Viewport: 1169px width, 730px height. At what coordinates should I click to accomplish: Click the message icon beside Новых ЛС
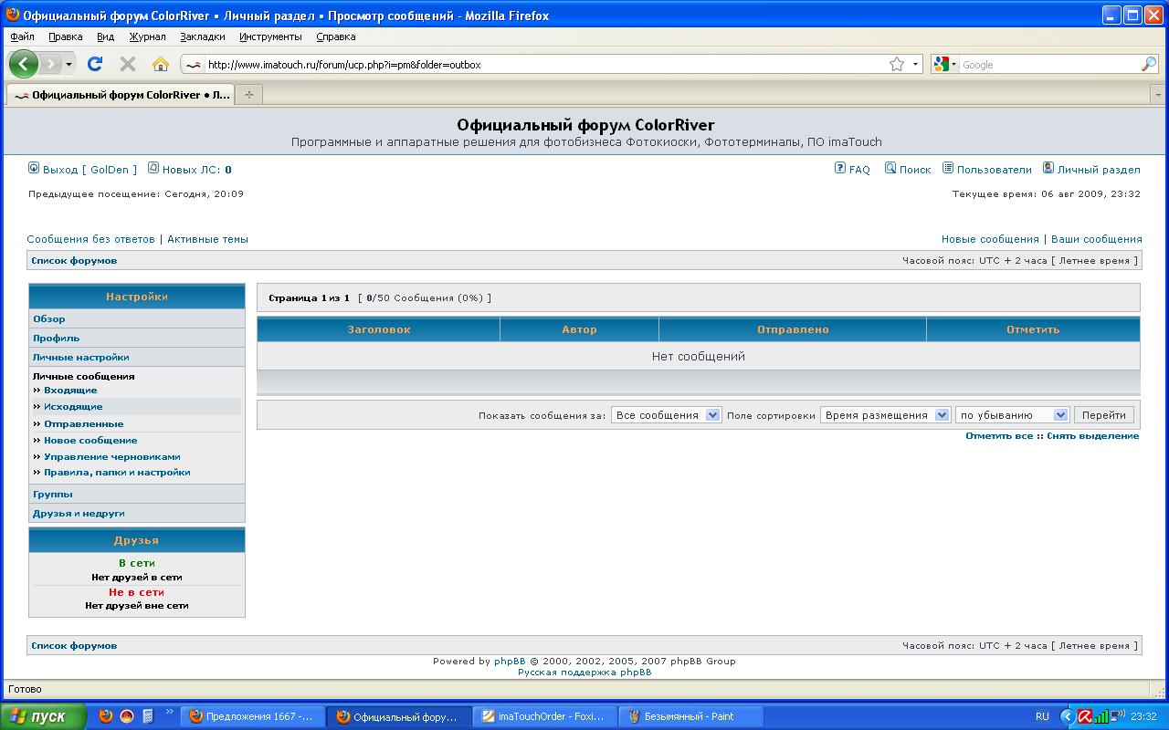pos(153,168)
